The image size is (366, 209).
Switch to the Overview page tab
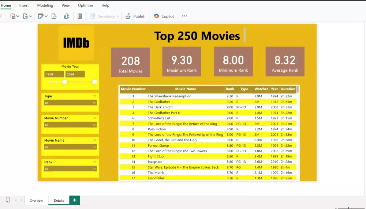(x=36, y=200)
